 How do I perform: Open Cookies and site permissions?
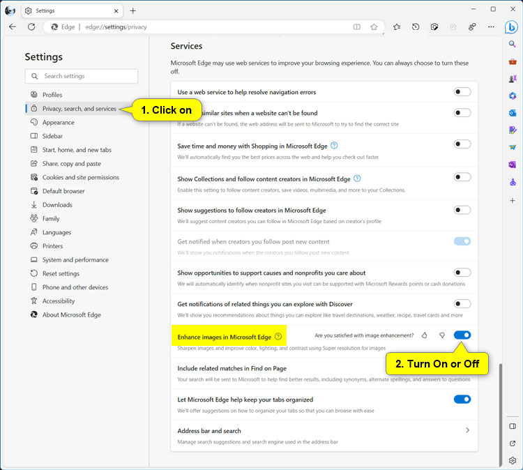point(82,177)
